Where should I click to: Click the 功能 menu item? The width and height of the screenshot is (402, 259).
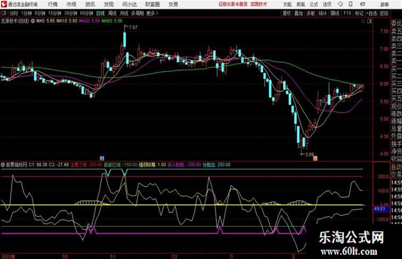pyautogui.click(x=288, y=4)
